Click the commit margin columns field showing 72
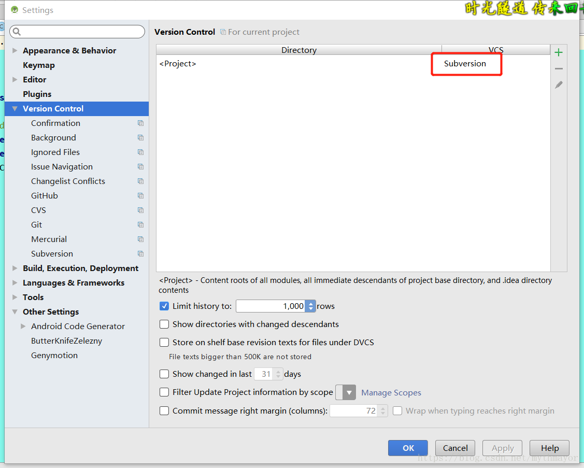The width and height of the screenshot is (584, 468). pyautogui.click(x=354, y=410)
